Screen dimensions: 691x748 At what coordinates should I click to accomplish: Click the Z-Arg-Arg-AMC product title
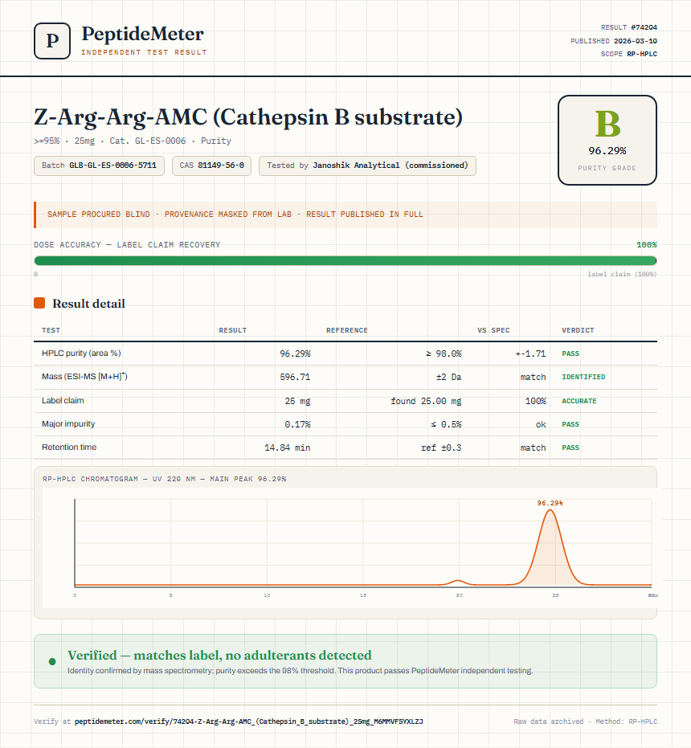tap(248, 117)
